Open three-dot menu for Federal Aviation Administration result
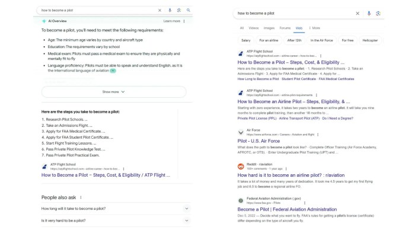415x233 pixels. coord(305,203)
